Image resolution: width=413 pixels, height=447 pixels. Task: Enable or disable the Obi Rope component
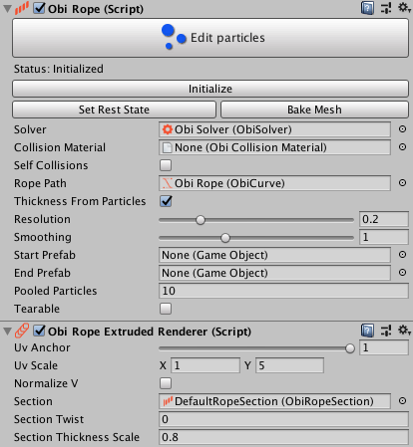tap(39, 8)
